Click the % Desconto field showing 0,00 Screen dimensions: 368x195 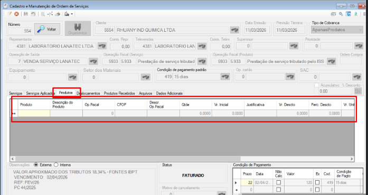[x=335, y=91]
